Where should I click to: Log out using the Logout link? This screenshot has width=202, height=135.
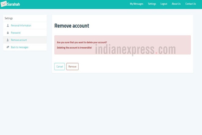(x=164, y=4)
